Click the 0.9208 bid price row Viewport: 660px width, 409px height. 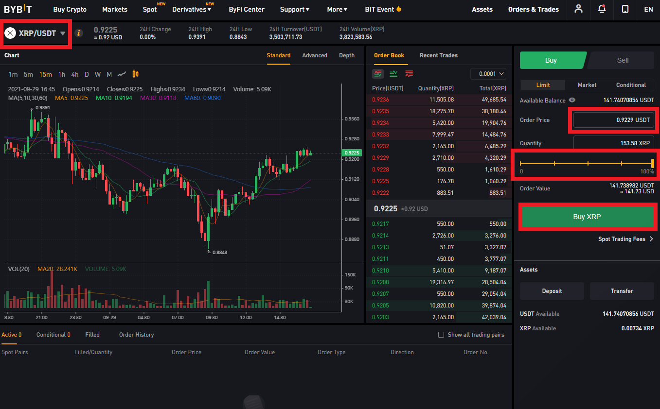439,282
